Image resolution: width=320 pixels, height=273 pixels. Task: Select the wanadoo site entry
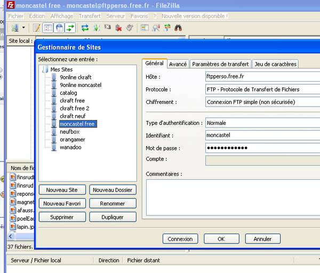tap(70, 147)
